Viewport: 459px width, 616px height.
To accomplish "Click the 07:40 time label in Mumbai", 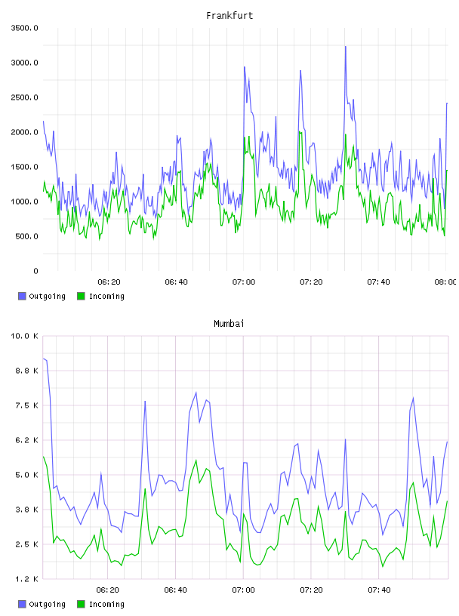I will [379, 590].
